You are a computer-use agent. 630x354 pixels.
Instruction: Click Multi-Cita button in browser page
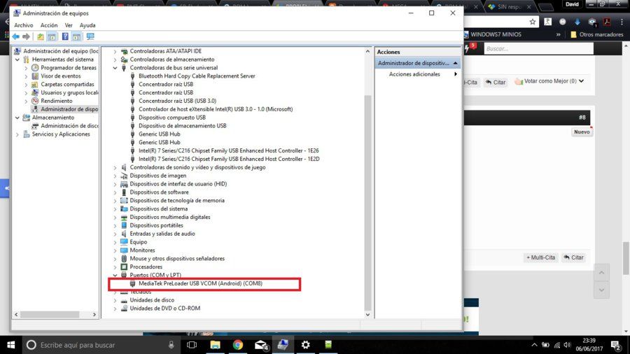point(541,257)
